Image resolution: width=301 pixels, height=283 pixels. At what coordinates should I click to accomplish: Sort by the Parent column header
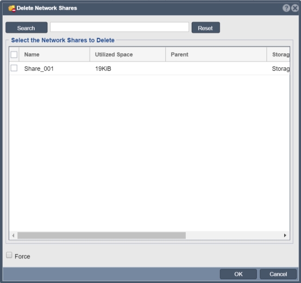pos(216,54)
